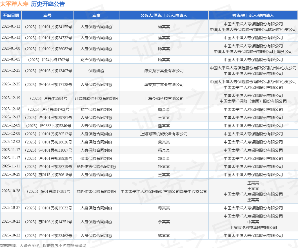The height and width of the screenshot is (248, 298).
Task: Click the 被告/被上诉人/被申请人 header
Action: 253,15
